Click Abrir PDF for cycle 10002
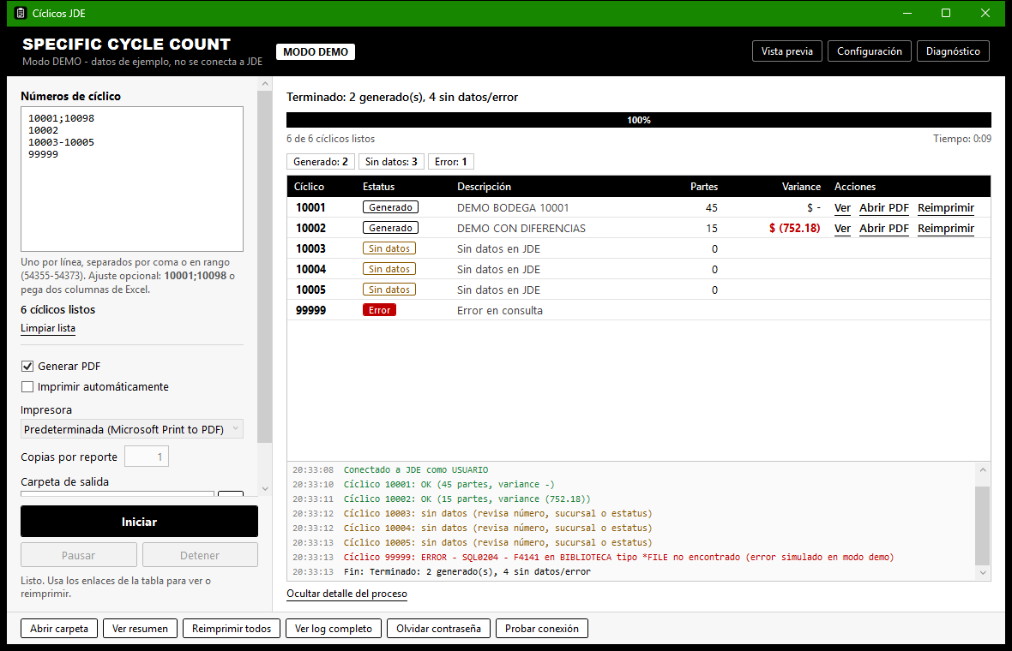The height and width of the screenshot is (651, 1012). point(883,228)
